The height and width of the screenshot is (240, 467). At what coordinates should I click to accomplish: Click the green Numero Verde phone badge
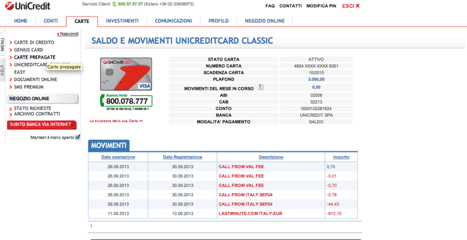(126, 101)
